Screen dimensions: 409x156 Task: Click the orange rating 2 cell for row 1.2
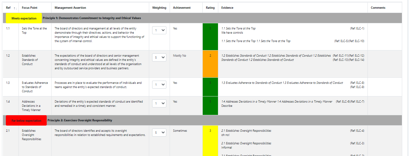[210, 64]
